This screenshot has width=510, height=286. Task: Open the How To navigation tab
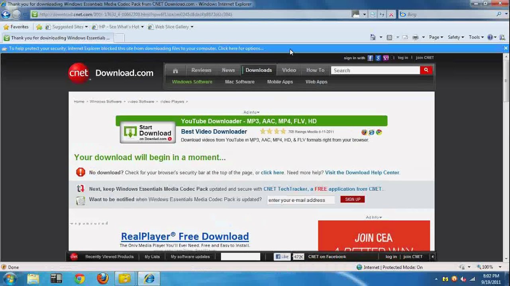coord(315,70)
